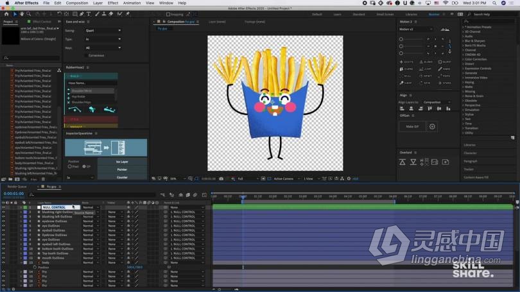Click the Home icon in the toolbar

point(6,14)
